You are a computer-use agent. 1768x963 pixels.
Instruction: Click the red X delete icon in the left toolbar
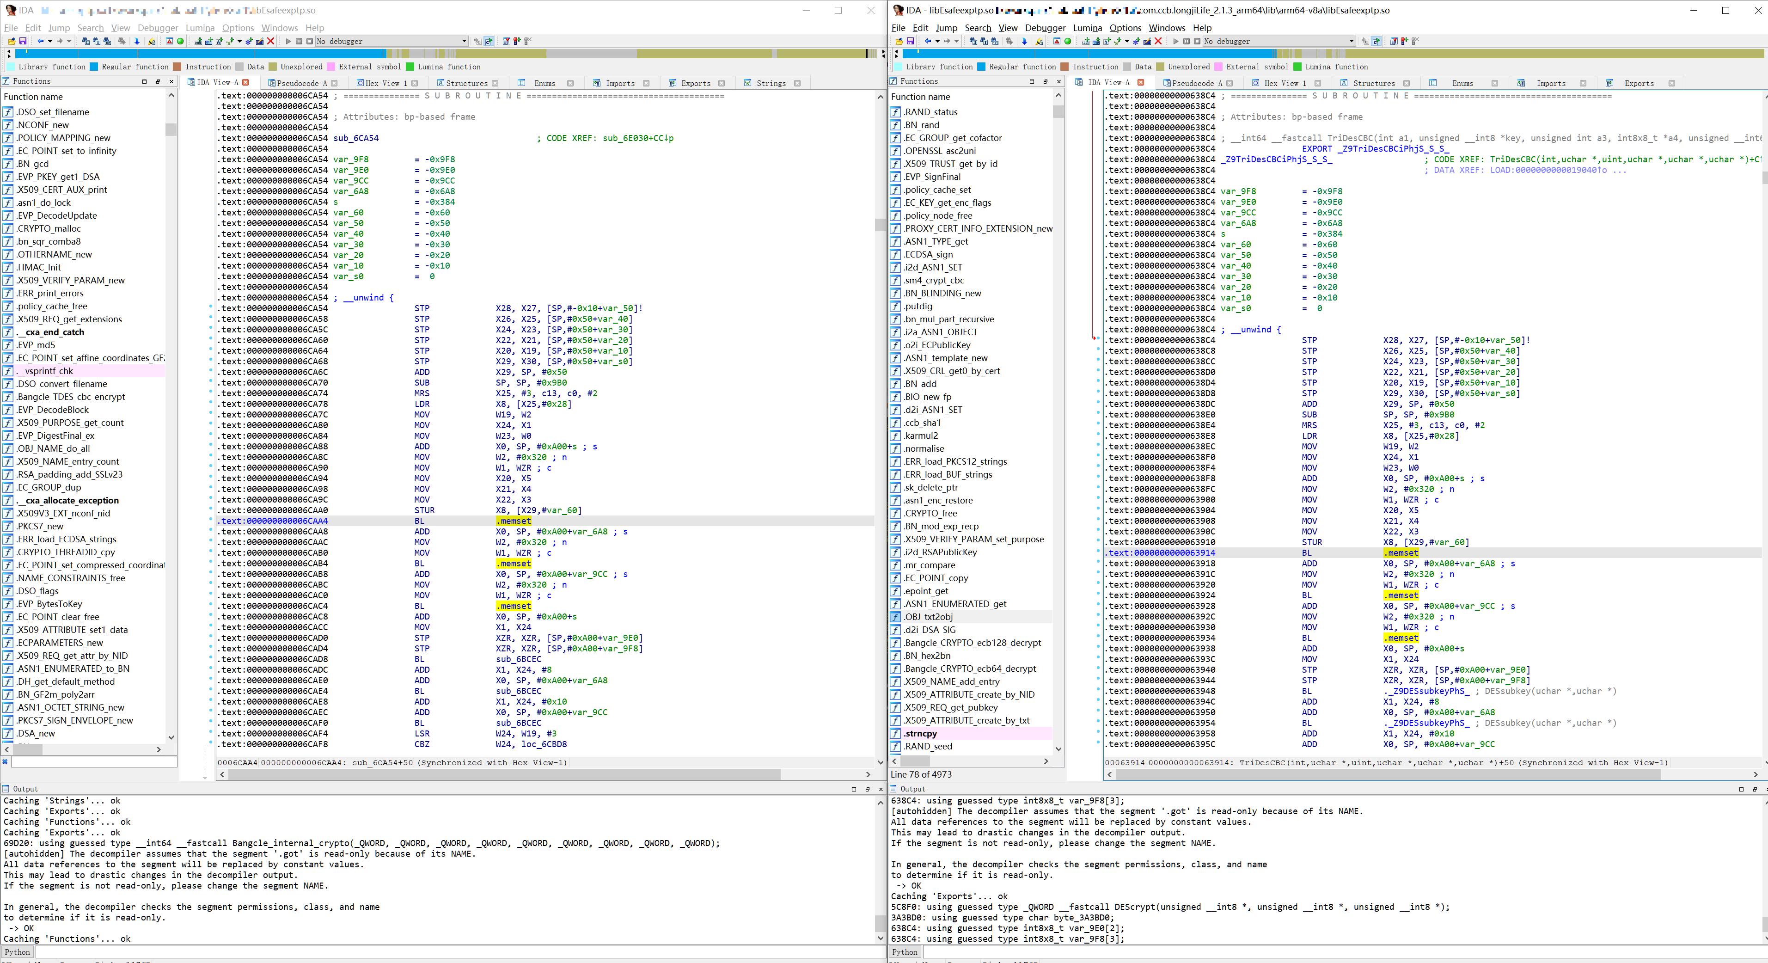pyautogui.click(x=270, y=41)
